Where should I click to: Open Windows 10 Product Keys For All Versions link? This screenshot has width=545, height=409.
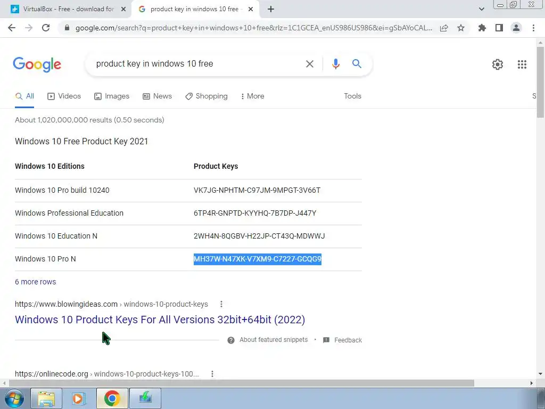pyautogui.click(x=160, y=320)
